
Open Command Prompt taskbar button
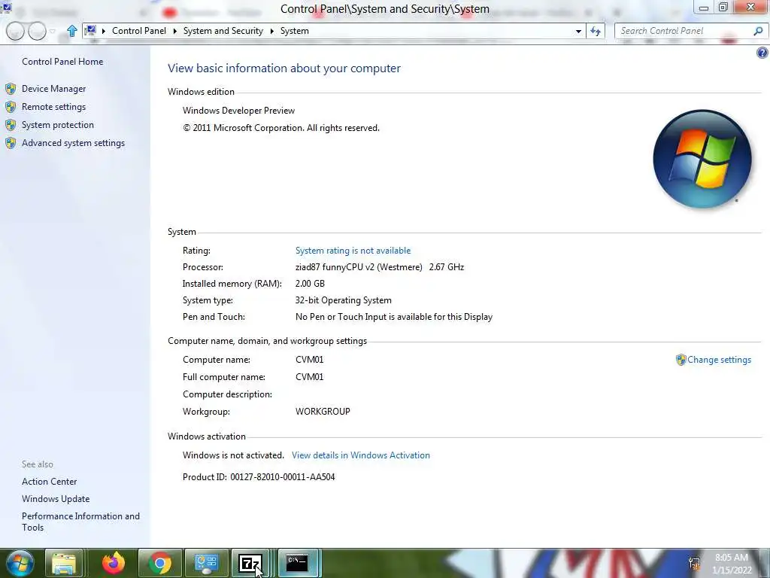297,563
